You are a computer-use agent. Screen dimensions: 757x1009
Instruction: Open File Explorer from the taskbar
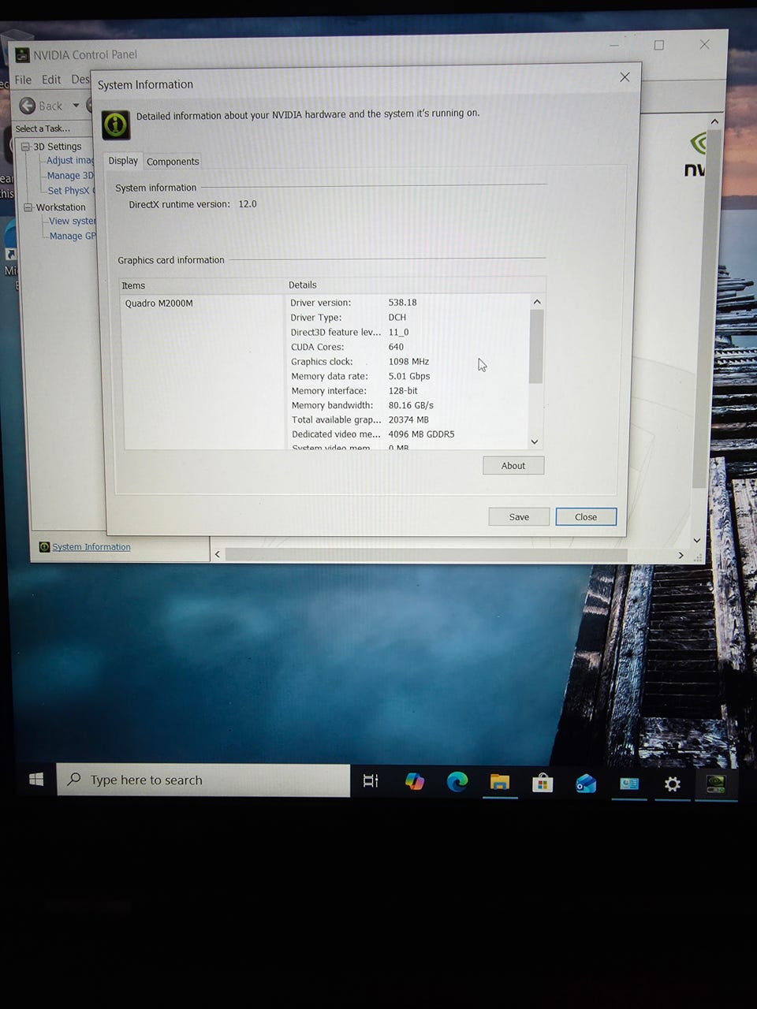point(500,782)
